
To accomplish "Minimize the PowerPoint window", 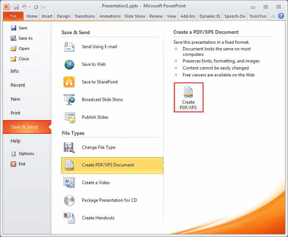I will pos(253,7).
